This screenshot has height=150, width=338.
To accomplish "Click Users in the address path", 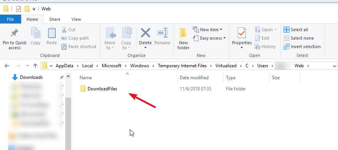I will tap(263, 66).
